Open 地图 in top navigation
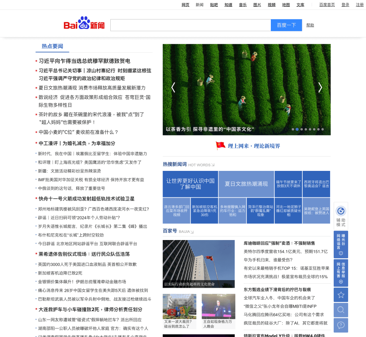 tap(286, 5)
